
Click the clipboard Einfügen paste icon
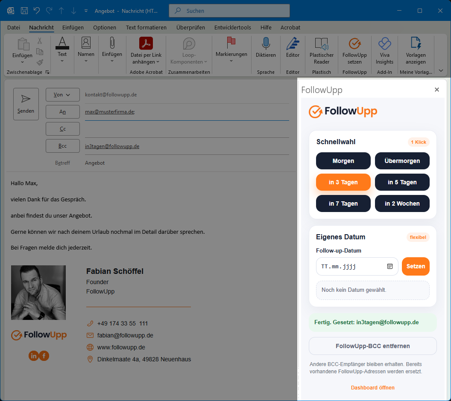click(23, 44)
